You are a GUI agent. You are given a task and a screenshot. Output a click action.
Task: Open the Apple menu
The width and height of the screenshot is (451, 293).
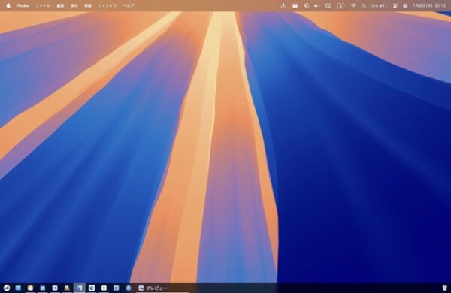pos(8,5)
